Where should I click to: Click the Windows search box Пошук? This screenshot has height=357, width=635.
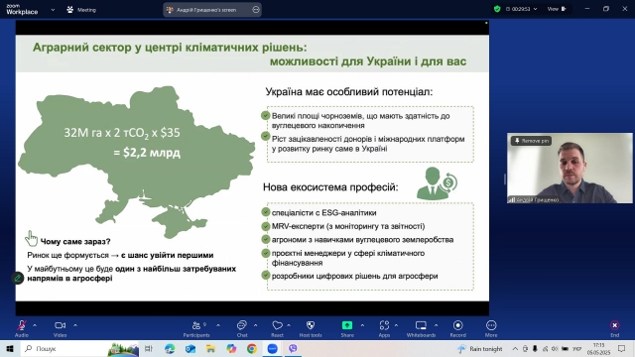point(64,348)
